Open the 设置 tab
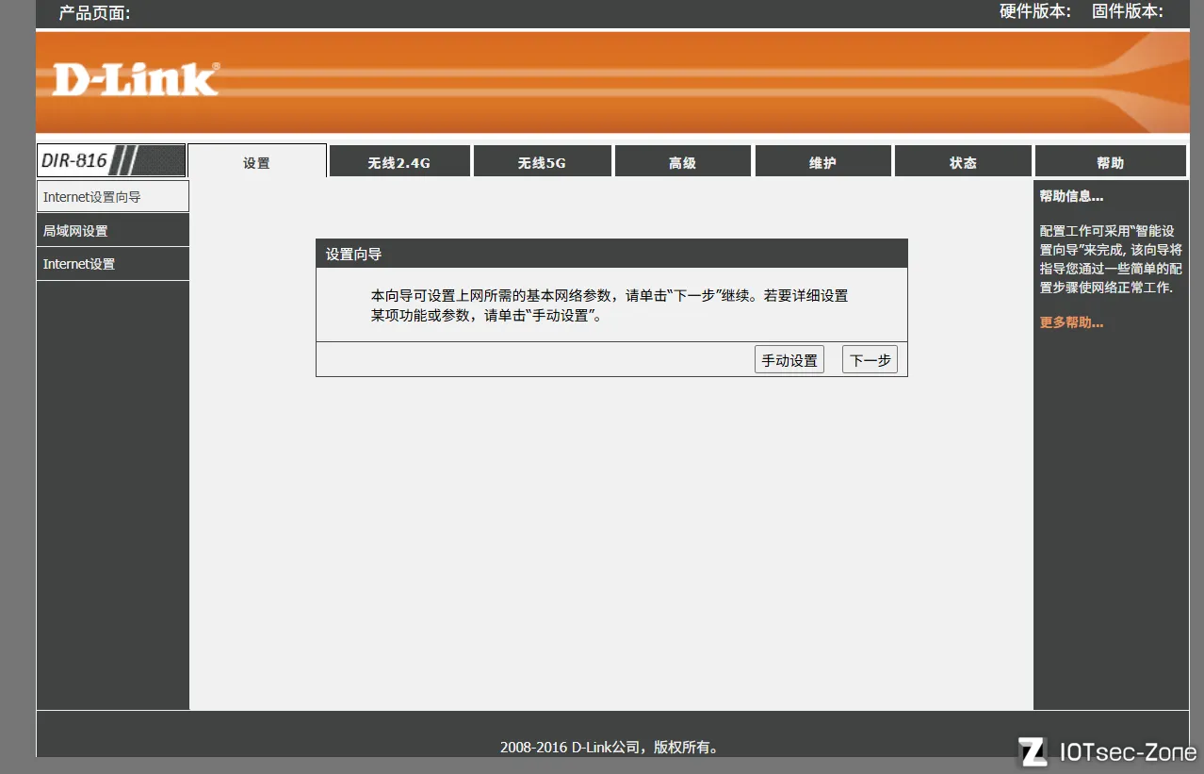This screenshot has width=1204, height=774. 257,161
